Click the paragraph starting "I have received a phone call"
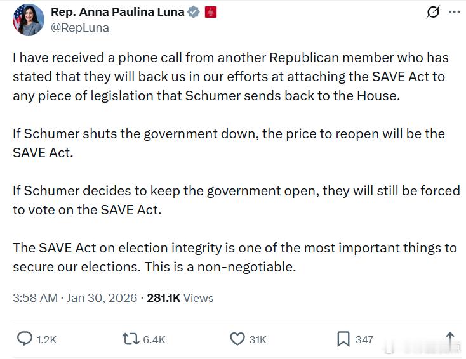 tap(230, 77)
